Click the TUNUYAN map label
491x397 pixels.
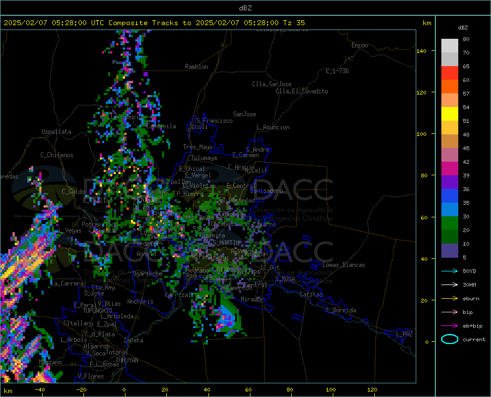(x=127, y=360)
